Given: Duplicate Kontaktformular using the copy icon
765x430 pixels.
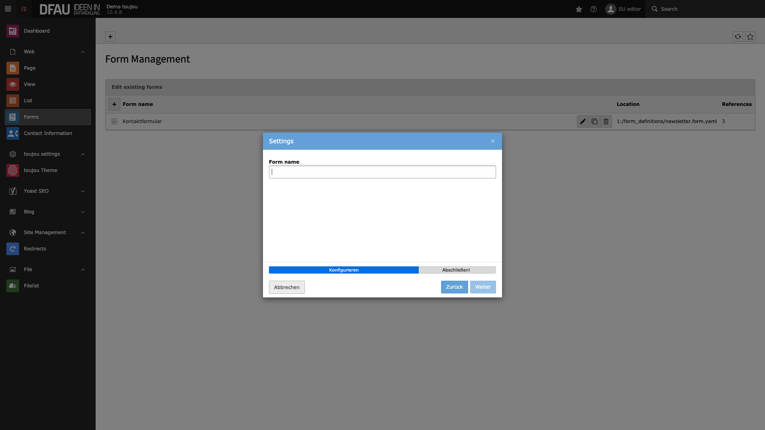Looking at the screenshot, I should click(594, 121).
